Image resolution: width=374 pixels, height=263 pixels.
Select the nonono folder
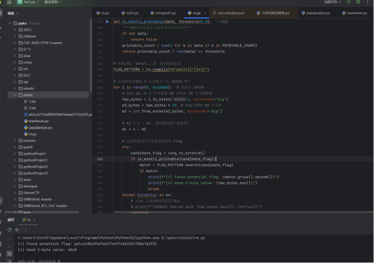click(27, 141)
